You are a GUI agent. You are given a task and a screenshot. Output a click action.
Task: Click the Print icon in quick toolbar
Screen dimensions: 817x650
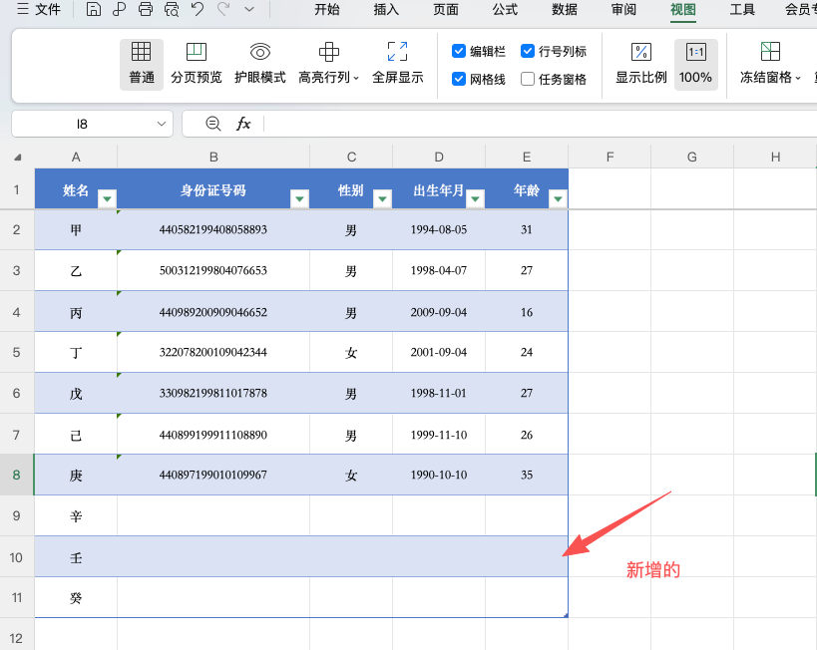pos(146,9)
